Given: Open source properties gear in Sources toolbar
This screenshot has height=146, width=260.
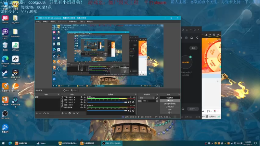Looking at the screenshot, I should (70, 113).
